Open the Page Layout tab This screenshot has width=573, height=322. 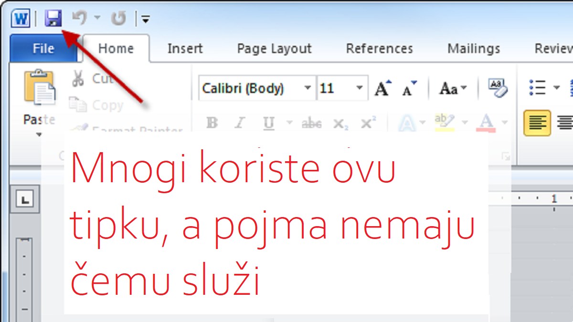click(274, 49)
